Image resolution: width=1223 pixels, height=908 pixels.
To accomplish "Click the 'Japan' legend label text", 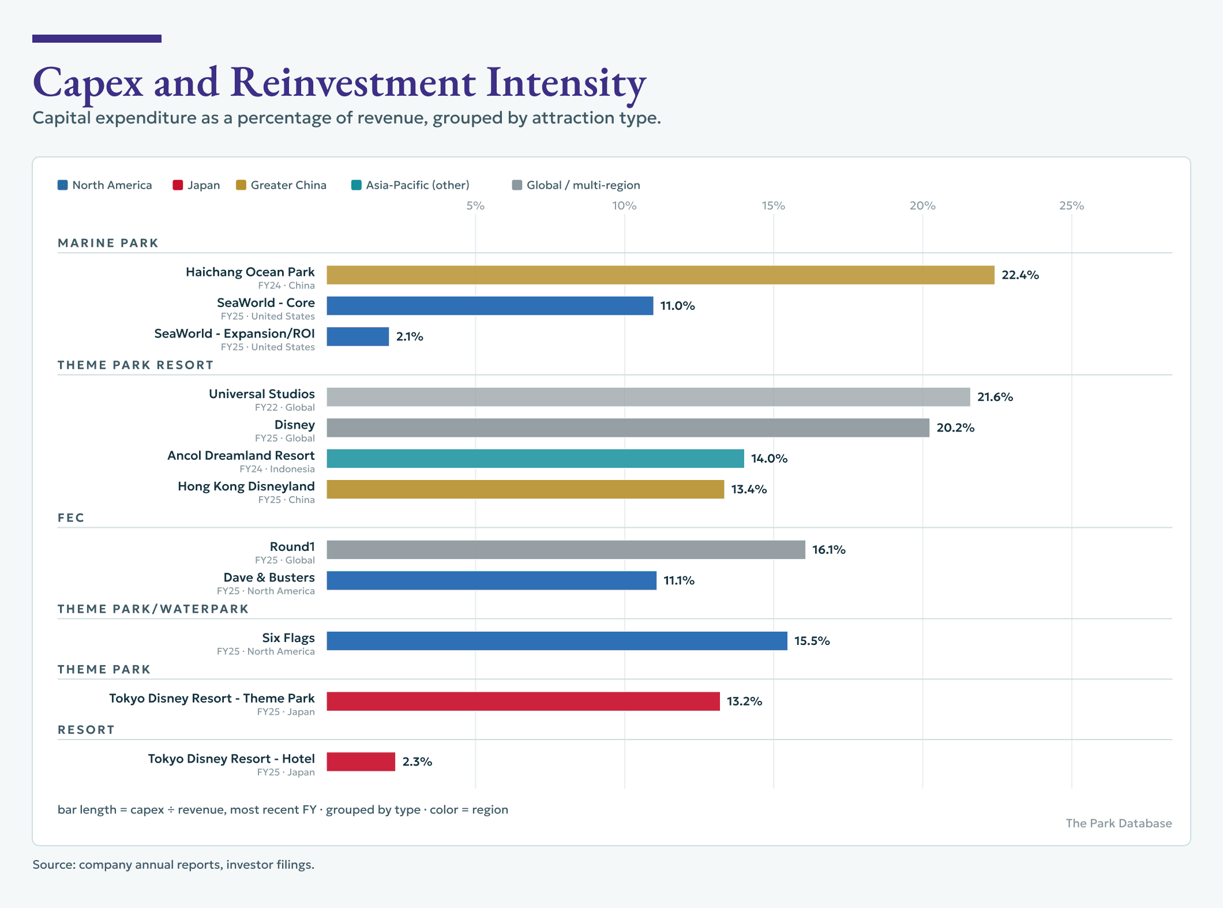I will point(204,185).
